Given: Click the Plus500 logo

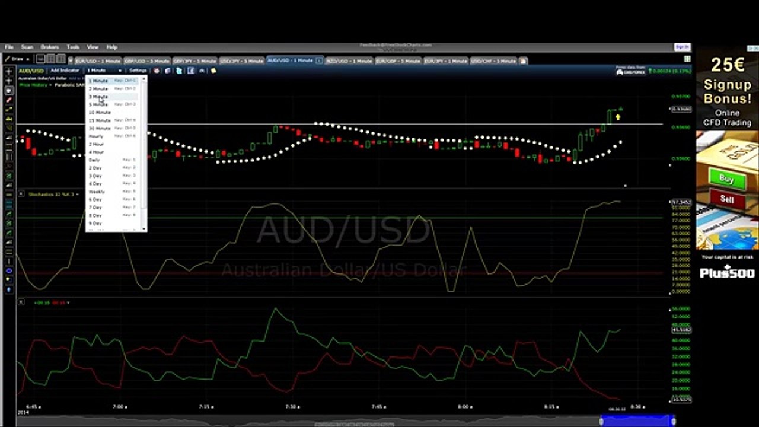Looking at the screenshot, I should (x=727, y=273).
